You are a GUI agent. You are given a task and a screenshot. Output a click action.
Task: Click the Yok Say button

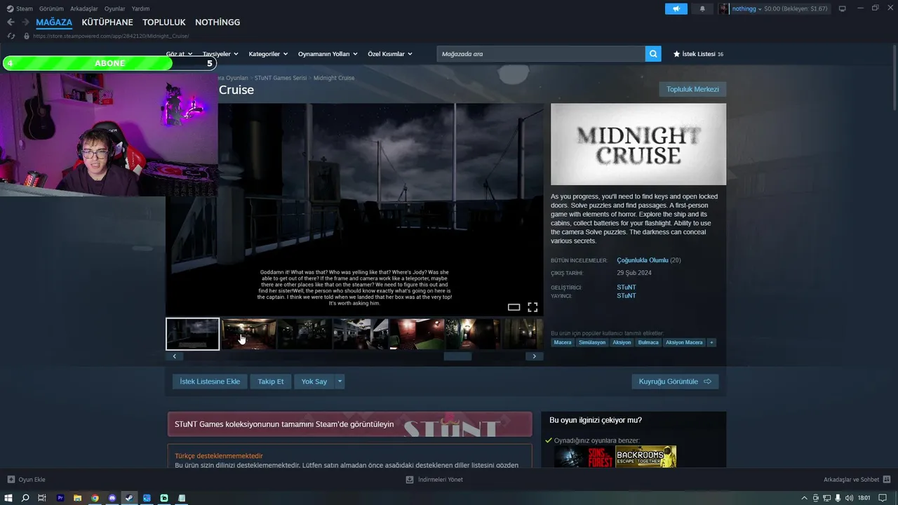click(314, 382)
